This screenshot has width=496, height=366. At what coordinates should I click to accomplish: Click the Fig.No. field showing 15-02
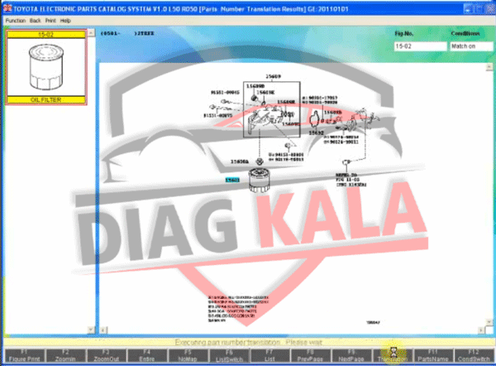tap(420, 46)
